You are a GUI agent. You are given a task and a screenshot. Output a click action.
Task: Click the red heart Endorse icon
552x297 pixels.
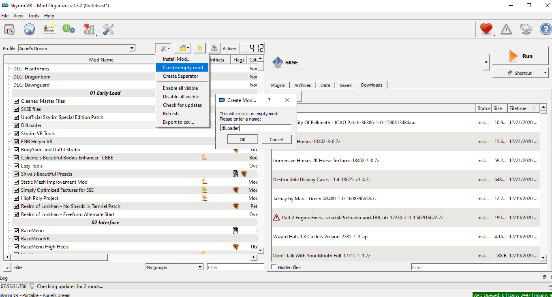click(x=486, y=29)
